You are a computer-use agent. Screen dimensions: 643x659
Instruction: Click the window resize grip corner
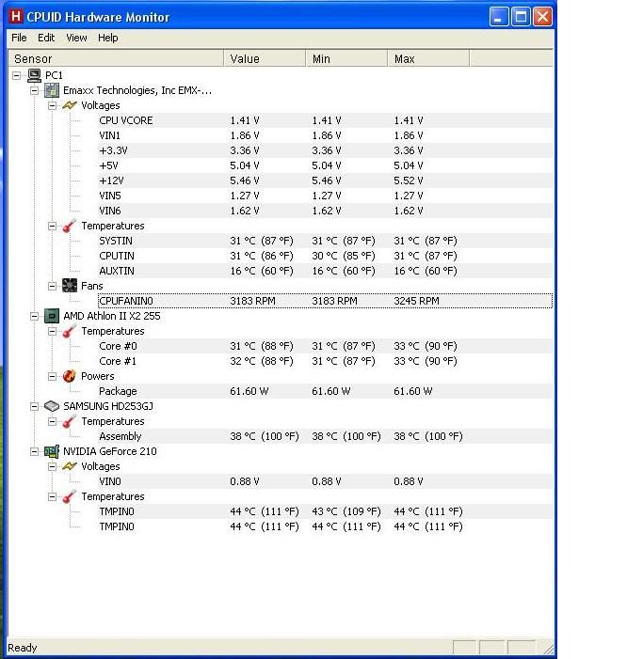548,648
